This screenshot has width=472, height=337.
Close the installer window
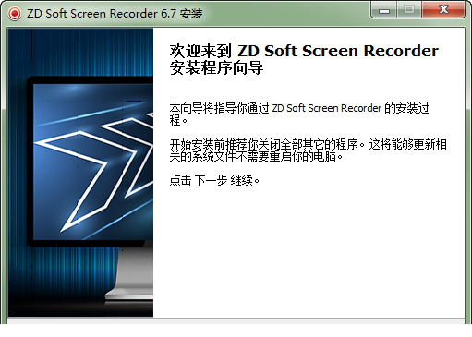click(x=443, y=10)
